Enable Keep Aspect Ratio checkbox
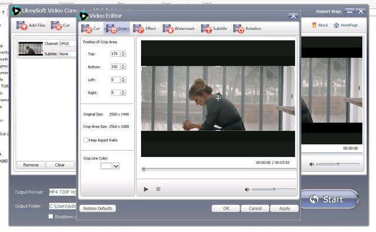The width and height of the screenshot is (376, 232). tap(86, 140)
